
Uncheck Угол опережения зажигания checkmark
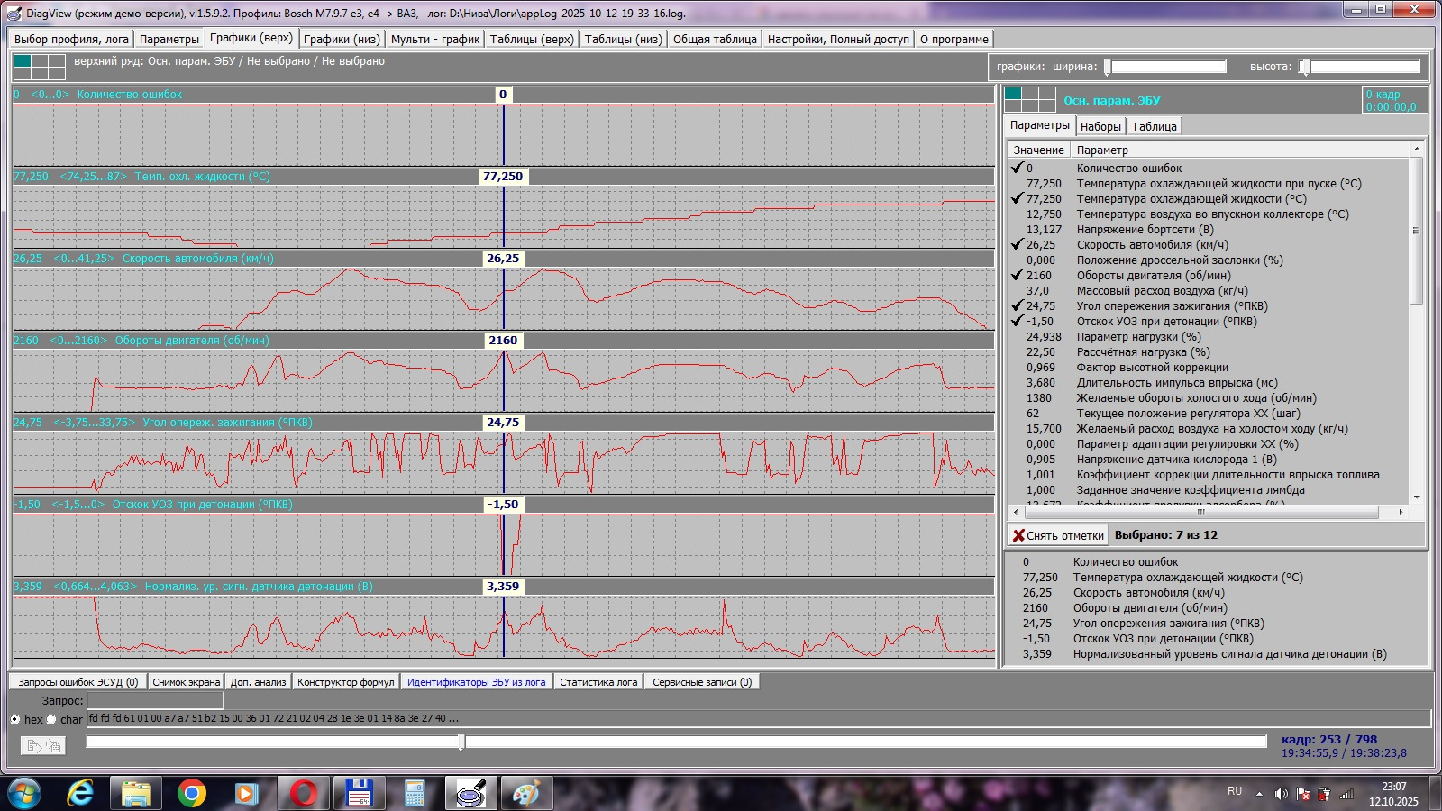(x=1018, y=305)
